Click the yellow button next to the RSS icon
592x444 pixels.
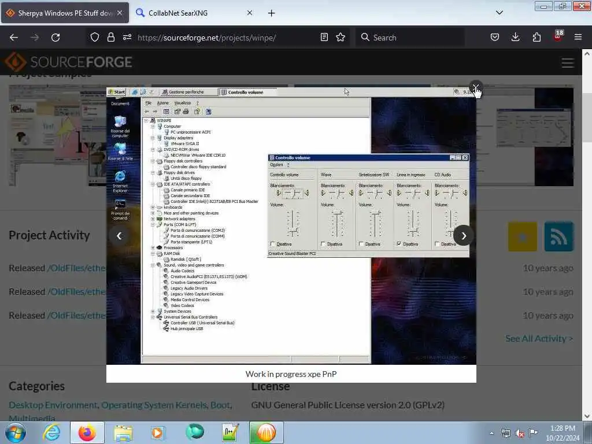pos(523,236)
